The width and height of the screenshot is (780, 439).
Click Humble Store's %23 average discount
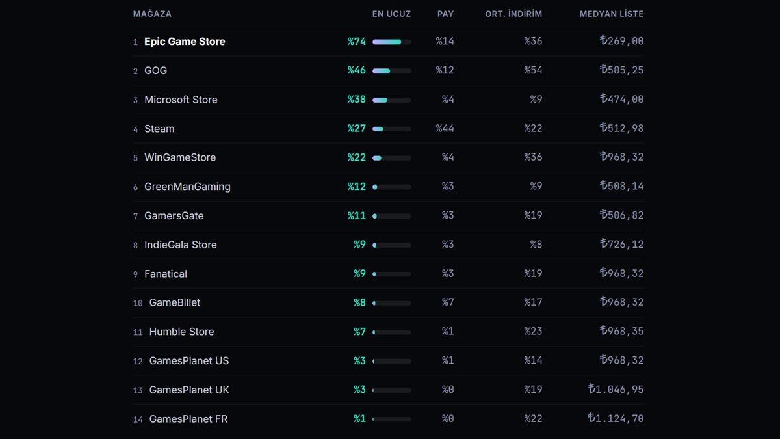[533, 332]
